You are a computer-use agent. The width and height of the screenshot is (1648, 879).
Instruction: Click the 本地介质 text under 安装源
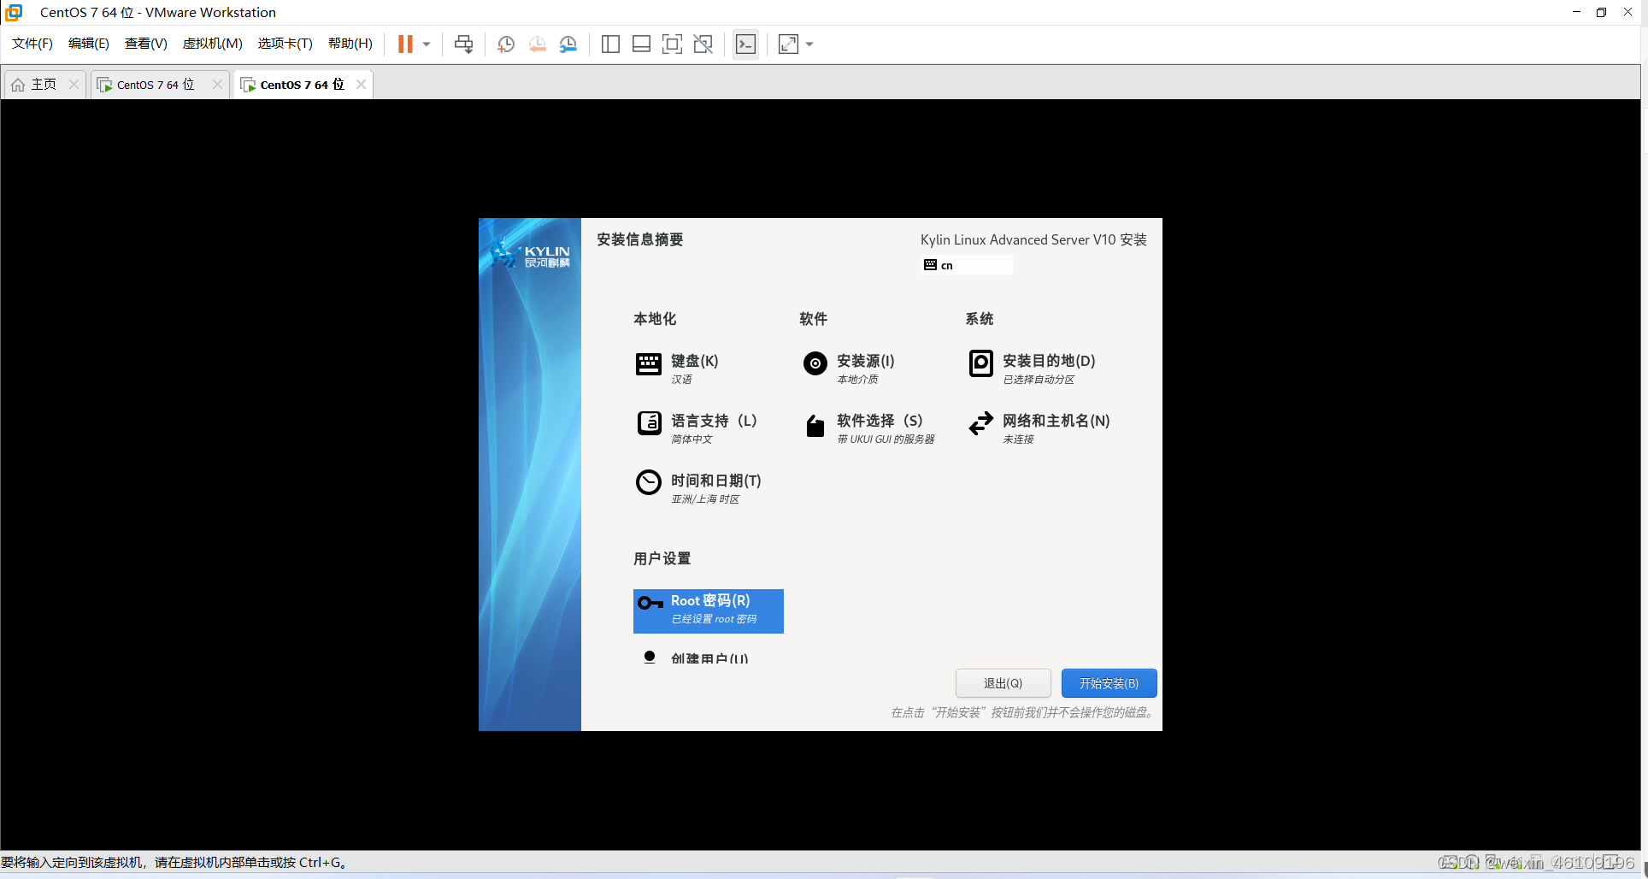857,380
